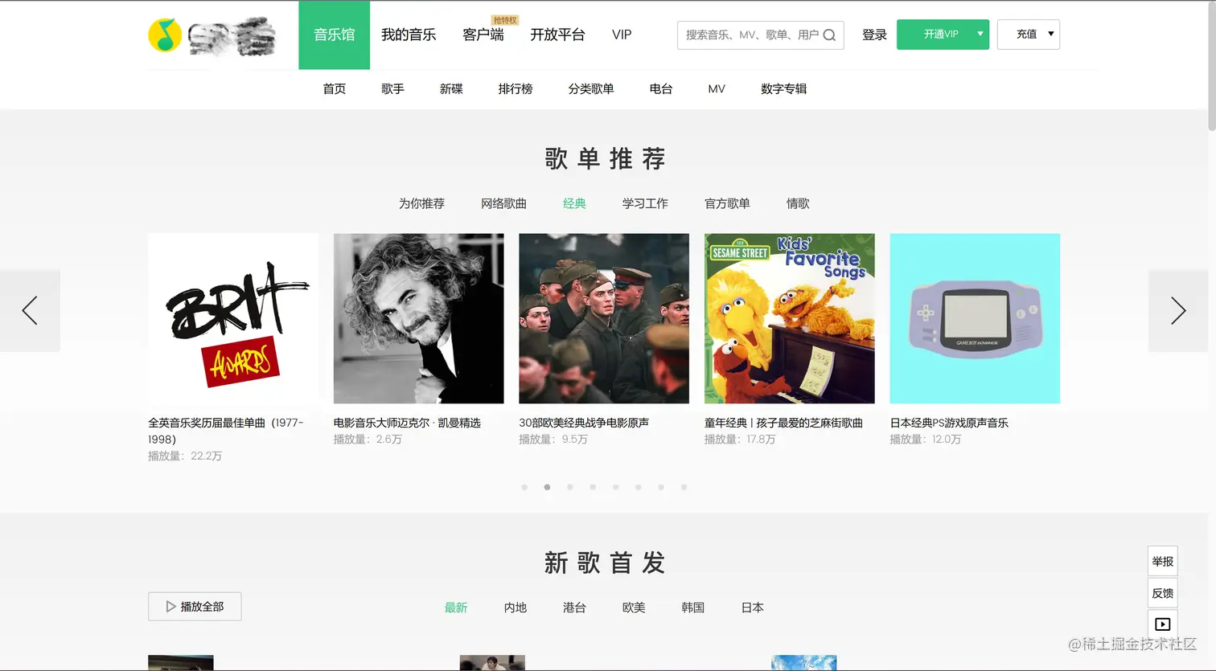Click title 30部欧美经典战争电影原声

tap(584, 423)
